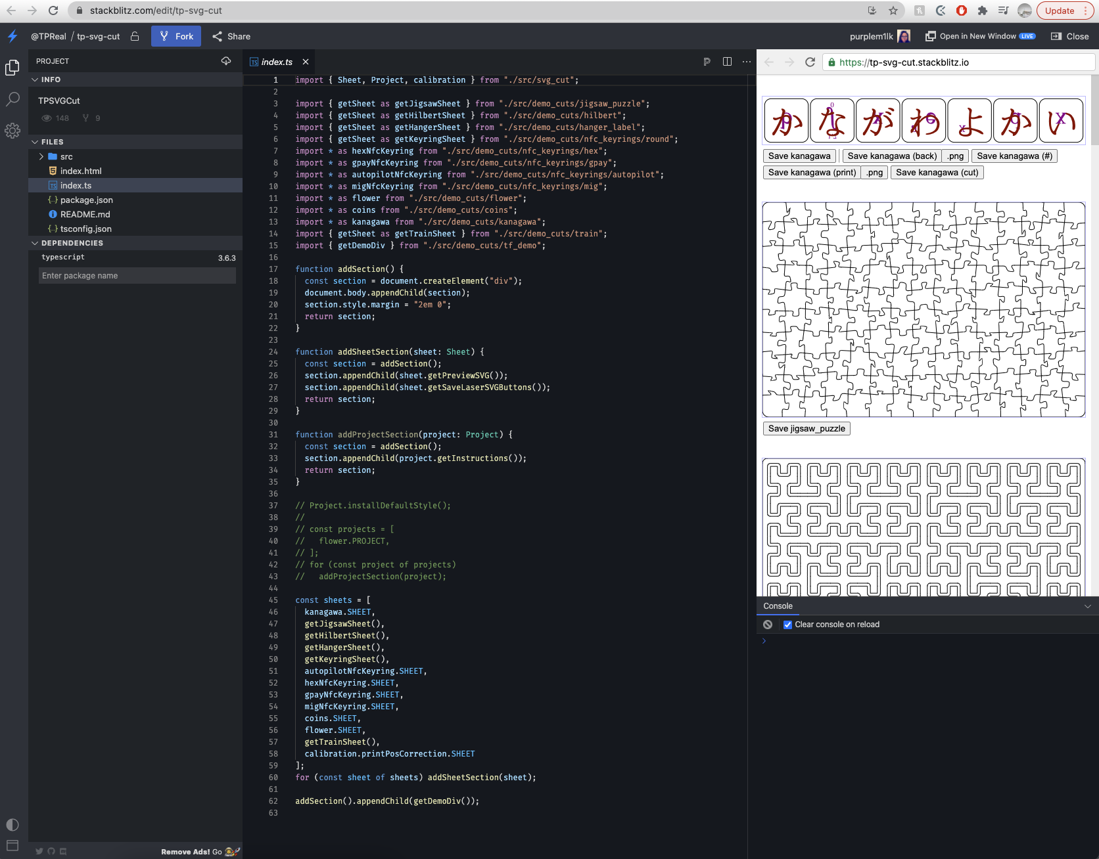Refresh the preview with the reload icon
The height and width of the screenshot is (859, 1099).
pyautogui.click(x=809, y=62)
